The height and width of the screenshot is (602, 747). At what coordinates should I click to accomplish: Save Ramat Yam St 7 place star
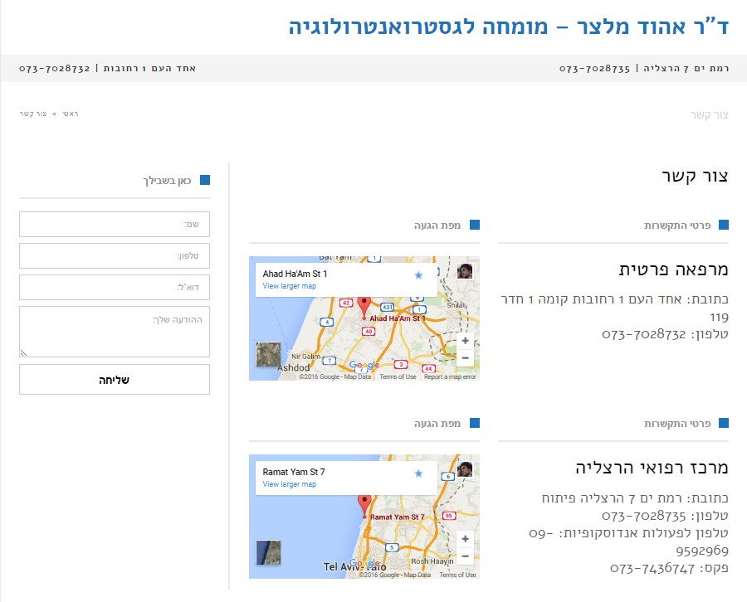tap(418, 473)
